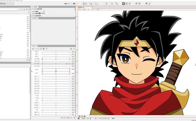The height and width of the screenshot is (121, 196).
Task: Click the yellow folder icon below parameter list
Action: click(x=72, y=118)
